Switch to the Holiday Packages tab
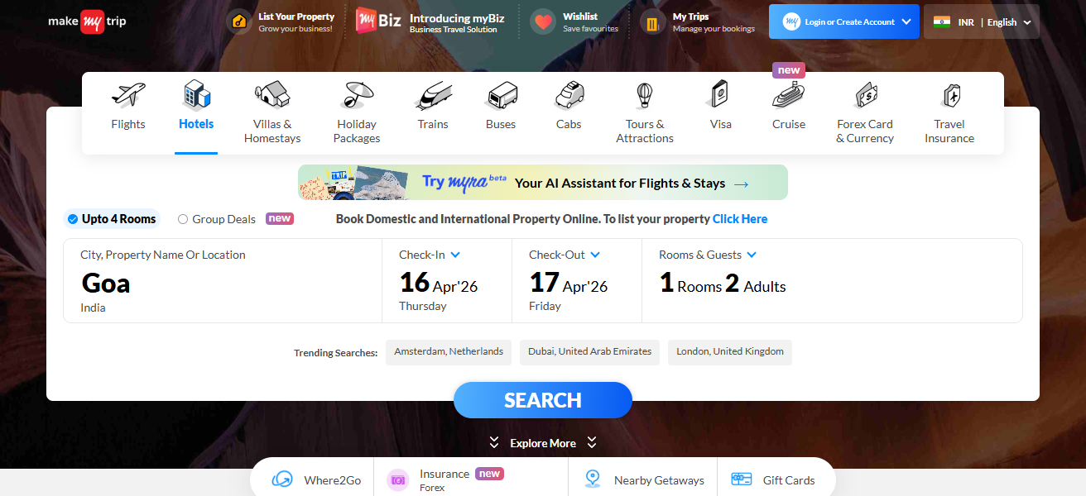Screen dimensions: 1086x496 [x=357, y=114]
